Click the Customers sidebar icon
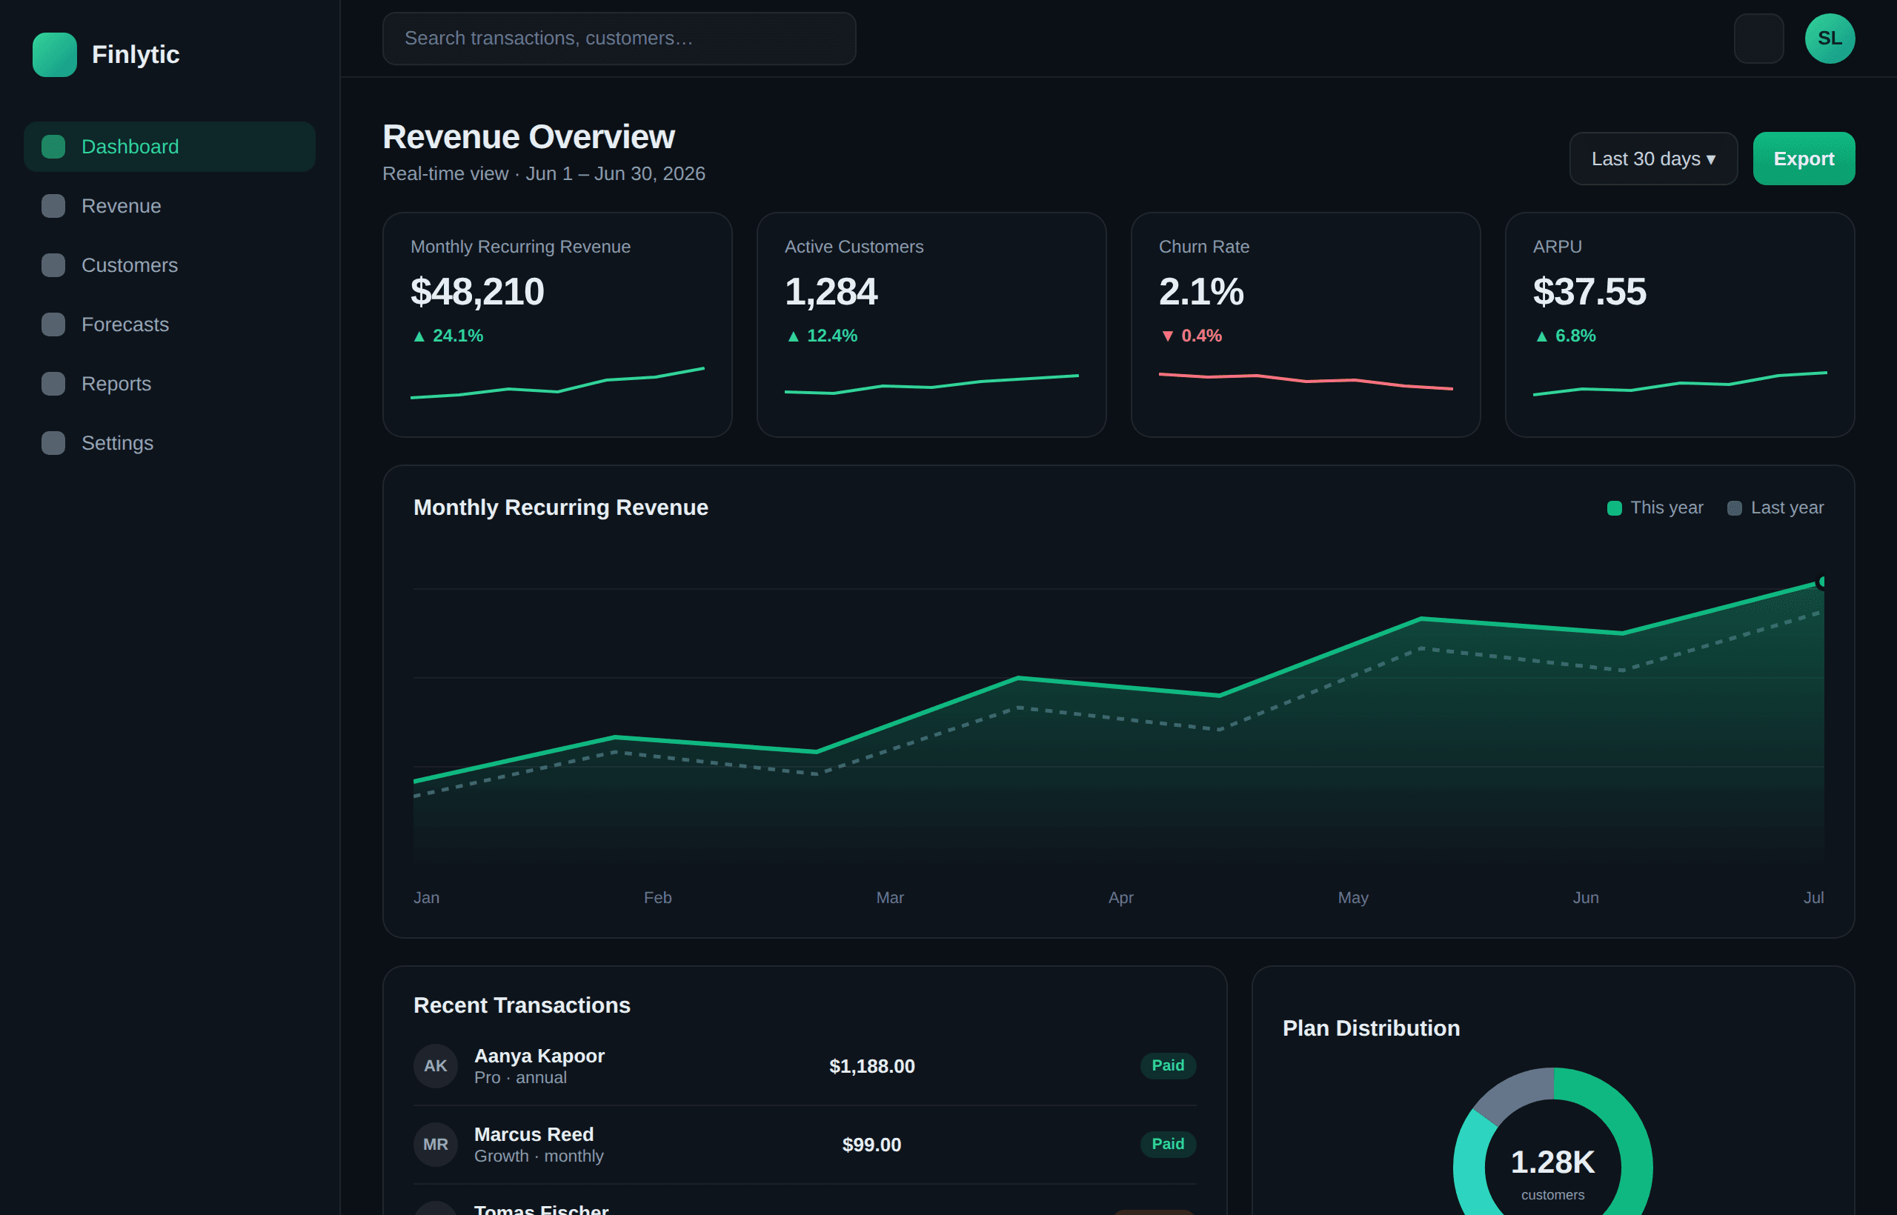 pyautogui.click(x=53, y=265)
